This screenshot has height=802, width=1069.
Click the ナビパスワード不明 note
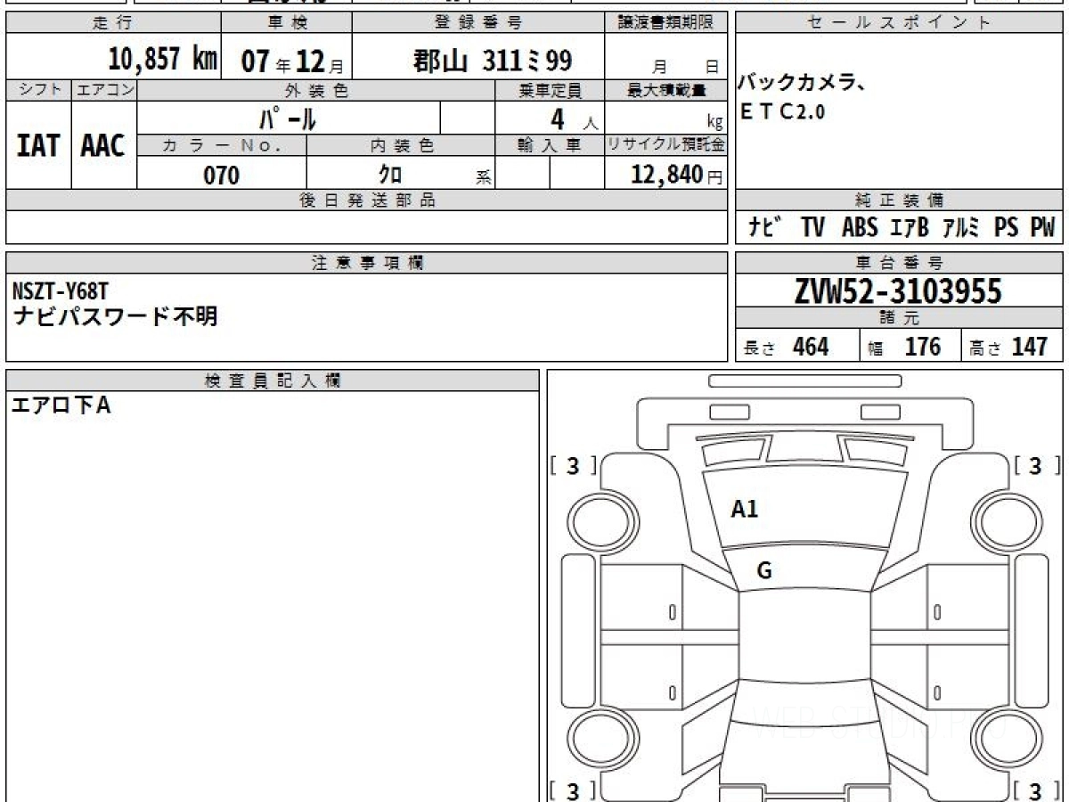(x=115, y=315)
